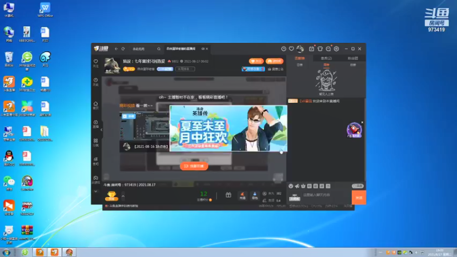Open the user avatar in the title bar

coord(300,49)
